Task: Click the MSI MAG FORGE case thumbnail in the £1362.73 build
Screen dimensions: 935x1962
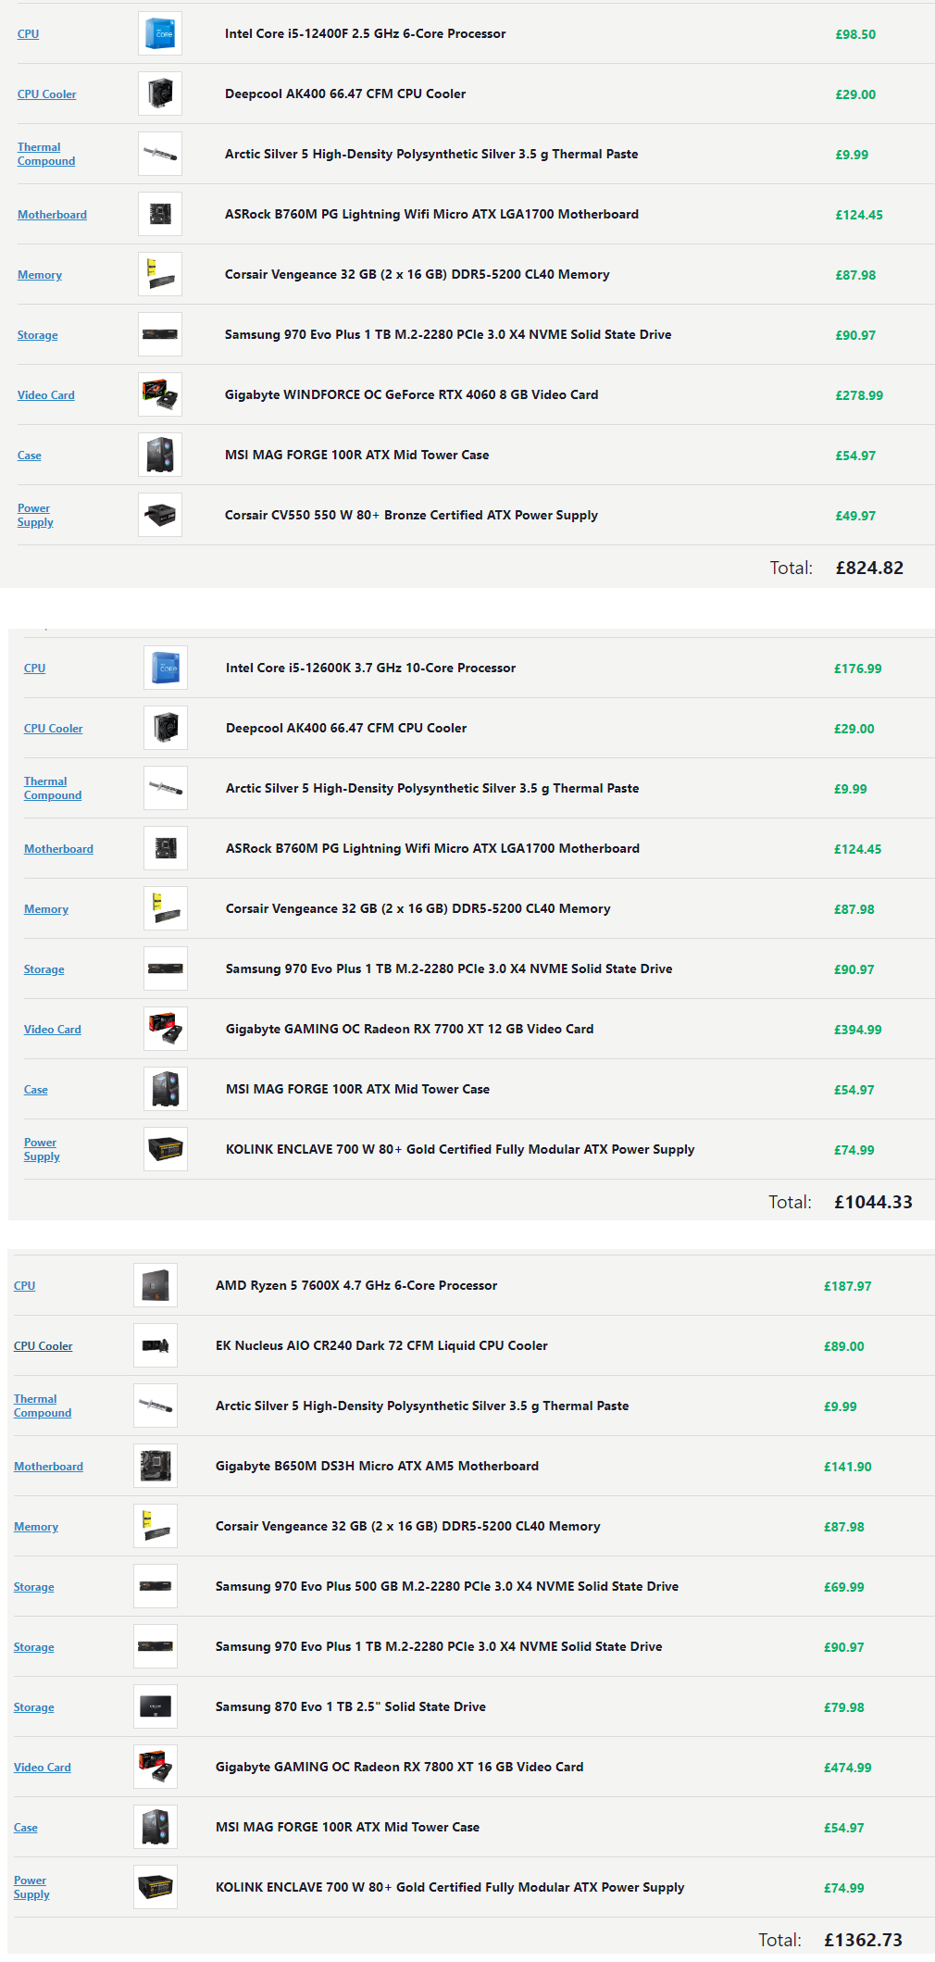Action: coord(156,1827)
